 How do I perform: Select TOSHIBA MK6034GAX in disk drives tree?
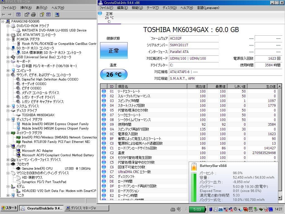pyautogui.click(x=38, y=115)
